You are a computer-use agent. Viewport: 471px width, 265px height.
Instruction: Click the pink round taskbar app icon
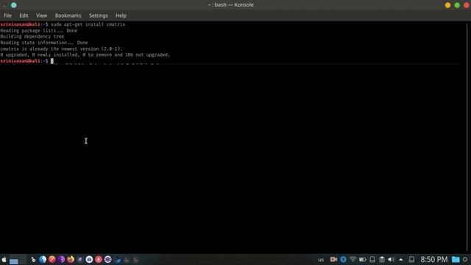pyautogui.click(x=99, y=260)
